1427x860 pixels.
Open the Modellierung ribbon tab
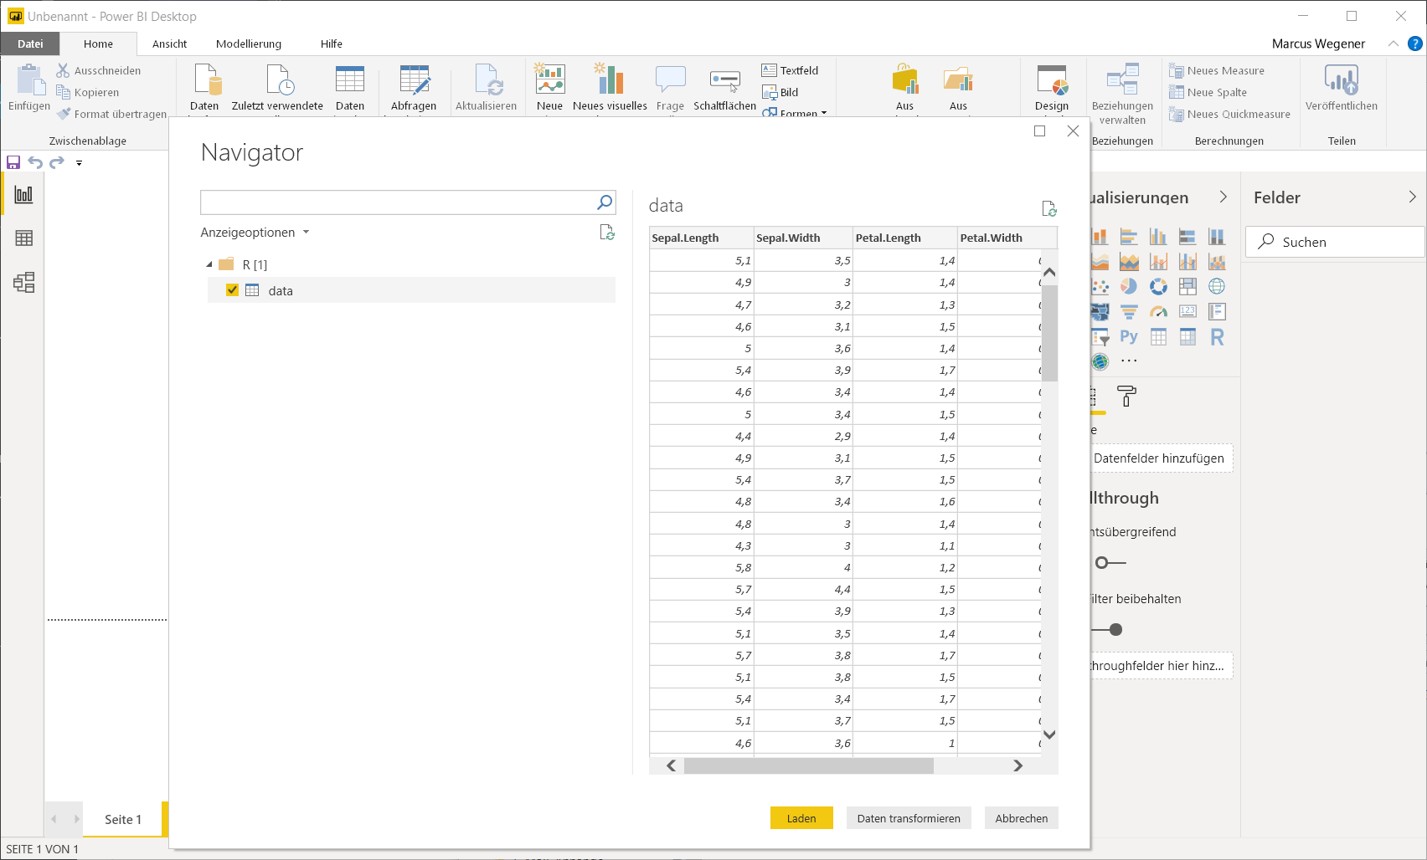coord(249,44)
